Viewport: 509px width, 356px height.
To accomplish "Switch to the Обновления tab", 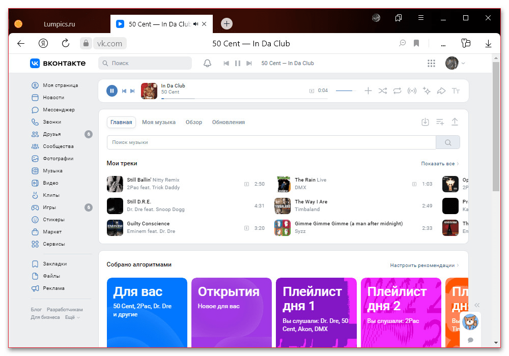I will [x=229, y=122].
